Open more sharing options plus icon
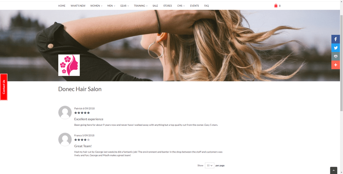 click(336, 65)
